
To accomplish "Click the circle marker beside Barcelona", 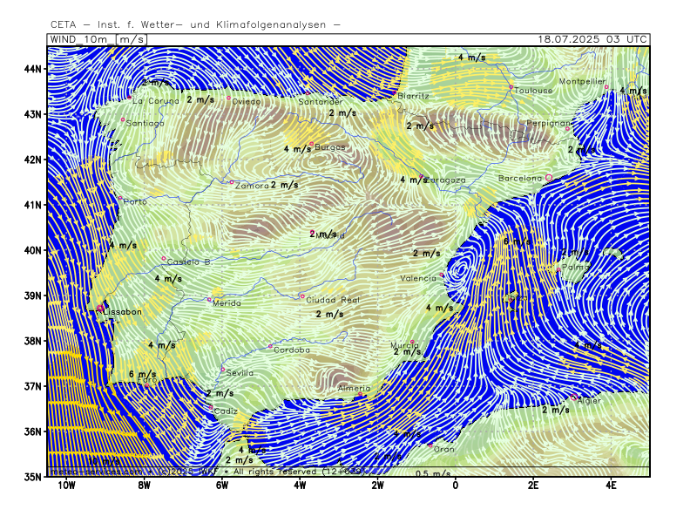I will 549,178.
